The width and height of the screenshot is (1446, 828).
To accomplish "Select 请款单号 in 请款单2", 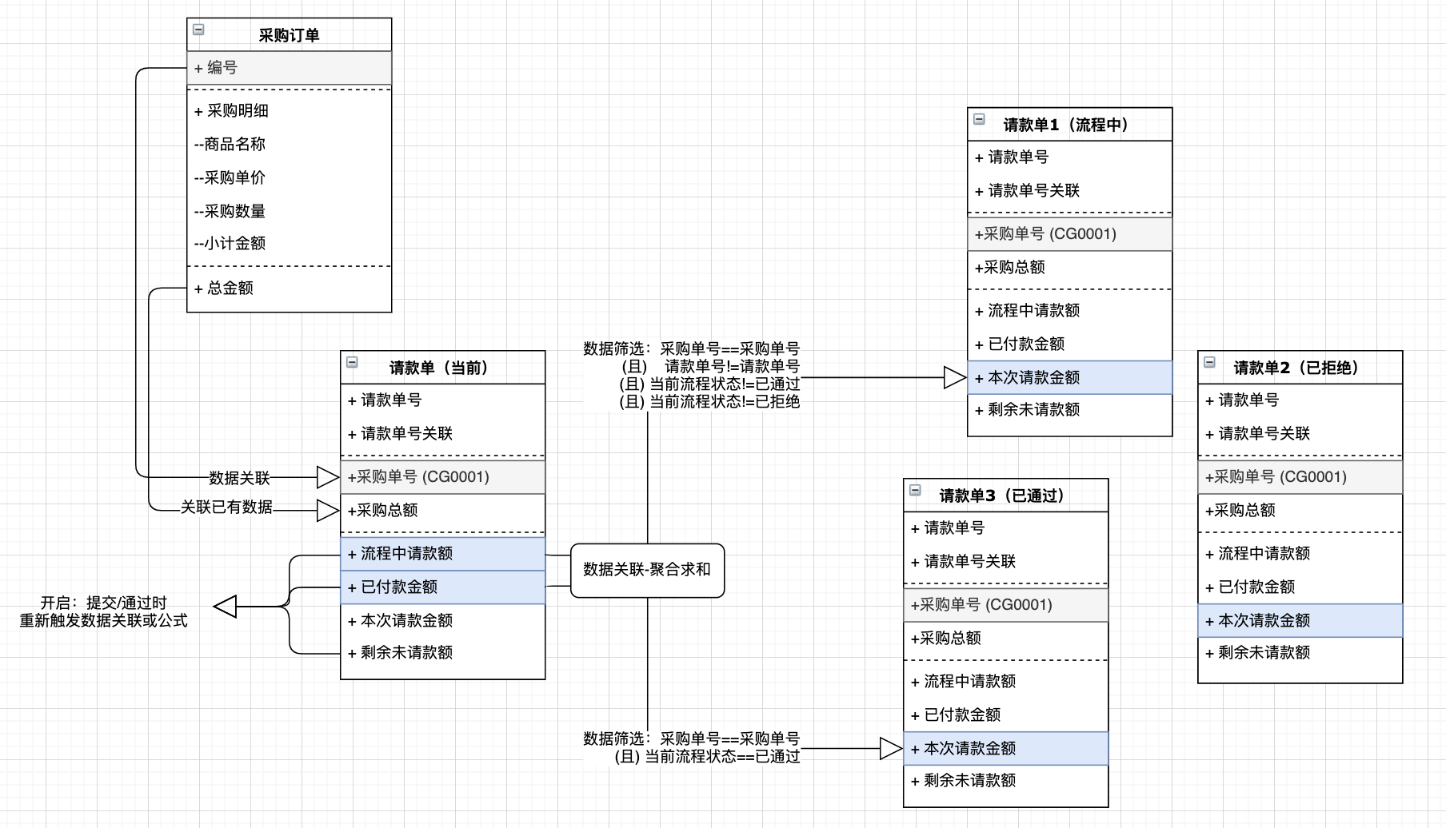I will 1300,400.
